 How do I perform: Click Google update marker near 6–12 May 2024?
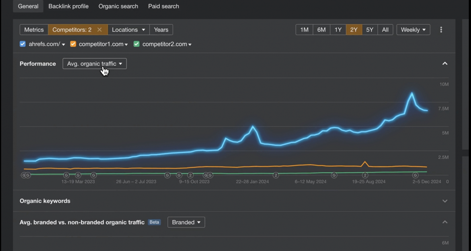334,175
